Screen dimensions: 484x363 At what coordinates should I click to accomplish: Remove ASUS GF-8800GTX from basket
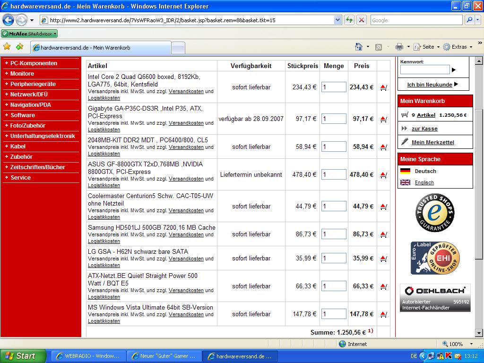point(384,175)
